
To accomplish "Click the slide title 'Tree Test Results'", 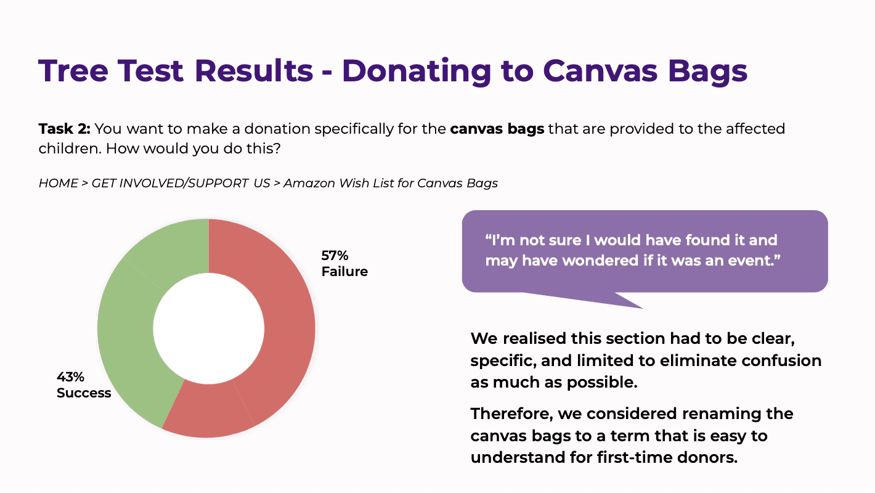I will click(176, 71).
